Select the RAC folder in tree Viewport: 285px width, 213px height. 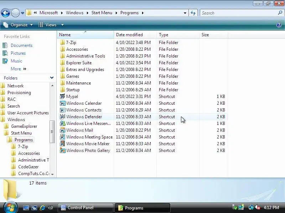11,99
